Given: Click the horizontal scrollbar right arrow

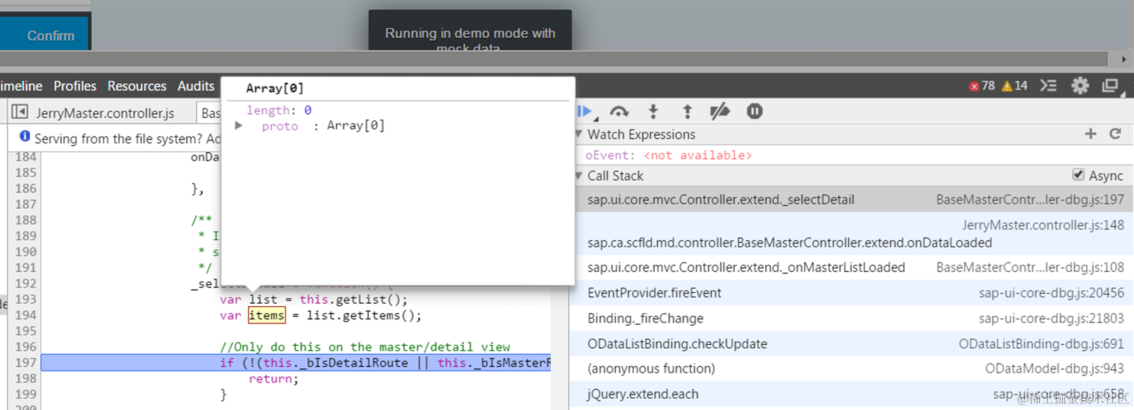Looking at the screenshot, I should 1123,59.
